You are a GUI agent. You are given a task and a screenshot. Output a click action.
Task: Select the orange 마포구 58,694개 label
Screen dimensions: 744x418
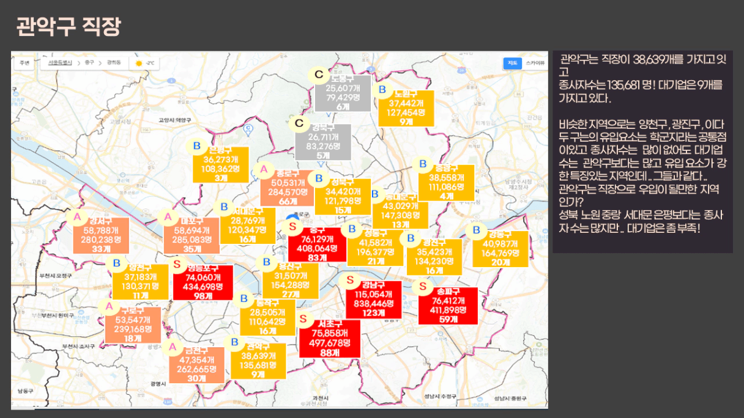[192, 235]
